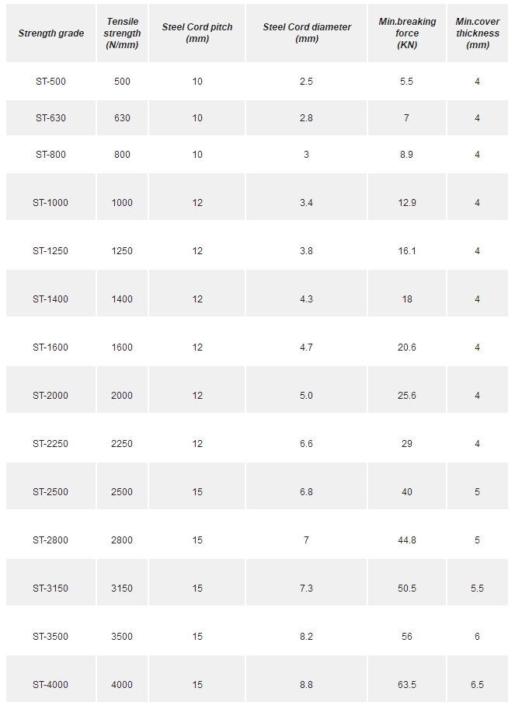Select breaking force value 25.6
The image size is (515, 709).
407,396
